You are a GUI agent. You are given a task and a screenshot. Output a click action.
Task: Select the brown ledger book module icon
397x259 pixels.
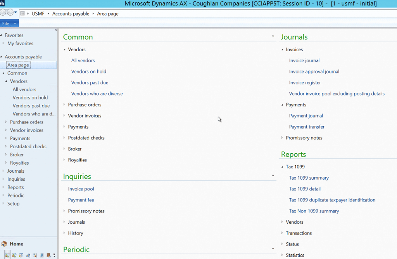(48, 255)
